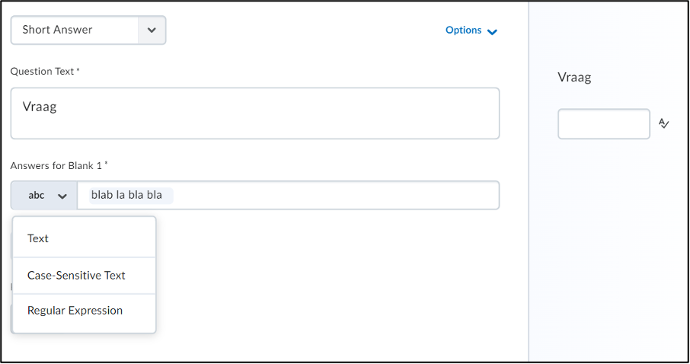The height and width of the screenshot is (364, 690).
Task: Click the spell check icon beside preview blank
Action: point(663,123)
